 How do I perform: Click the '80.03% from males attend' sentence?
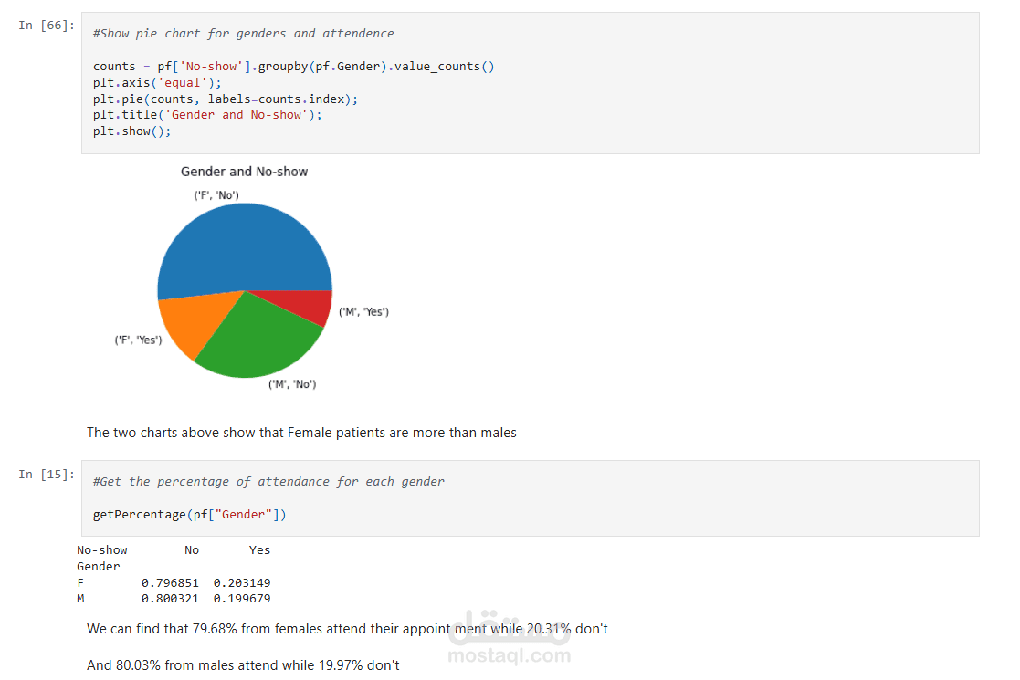coord(243,665)
